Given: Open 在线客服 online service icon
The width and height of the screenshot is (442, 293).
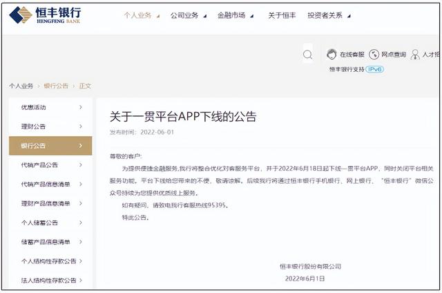Looking at the screenshot, I should tap(331, 55).
